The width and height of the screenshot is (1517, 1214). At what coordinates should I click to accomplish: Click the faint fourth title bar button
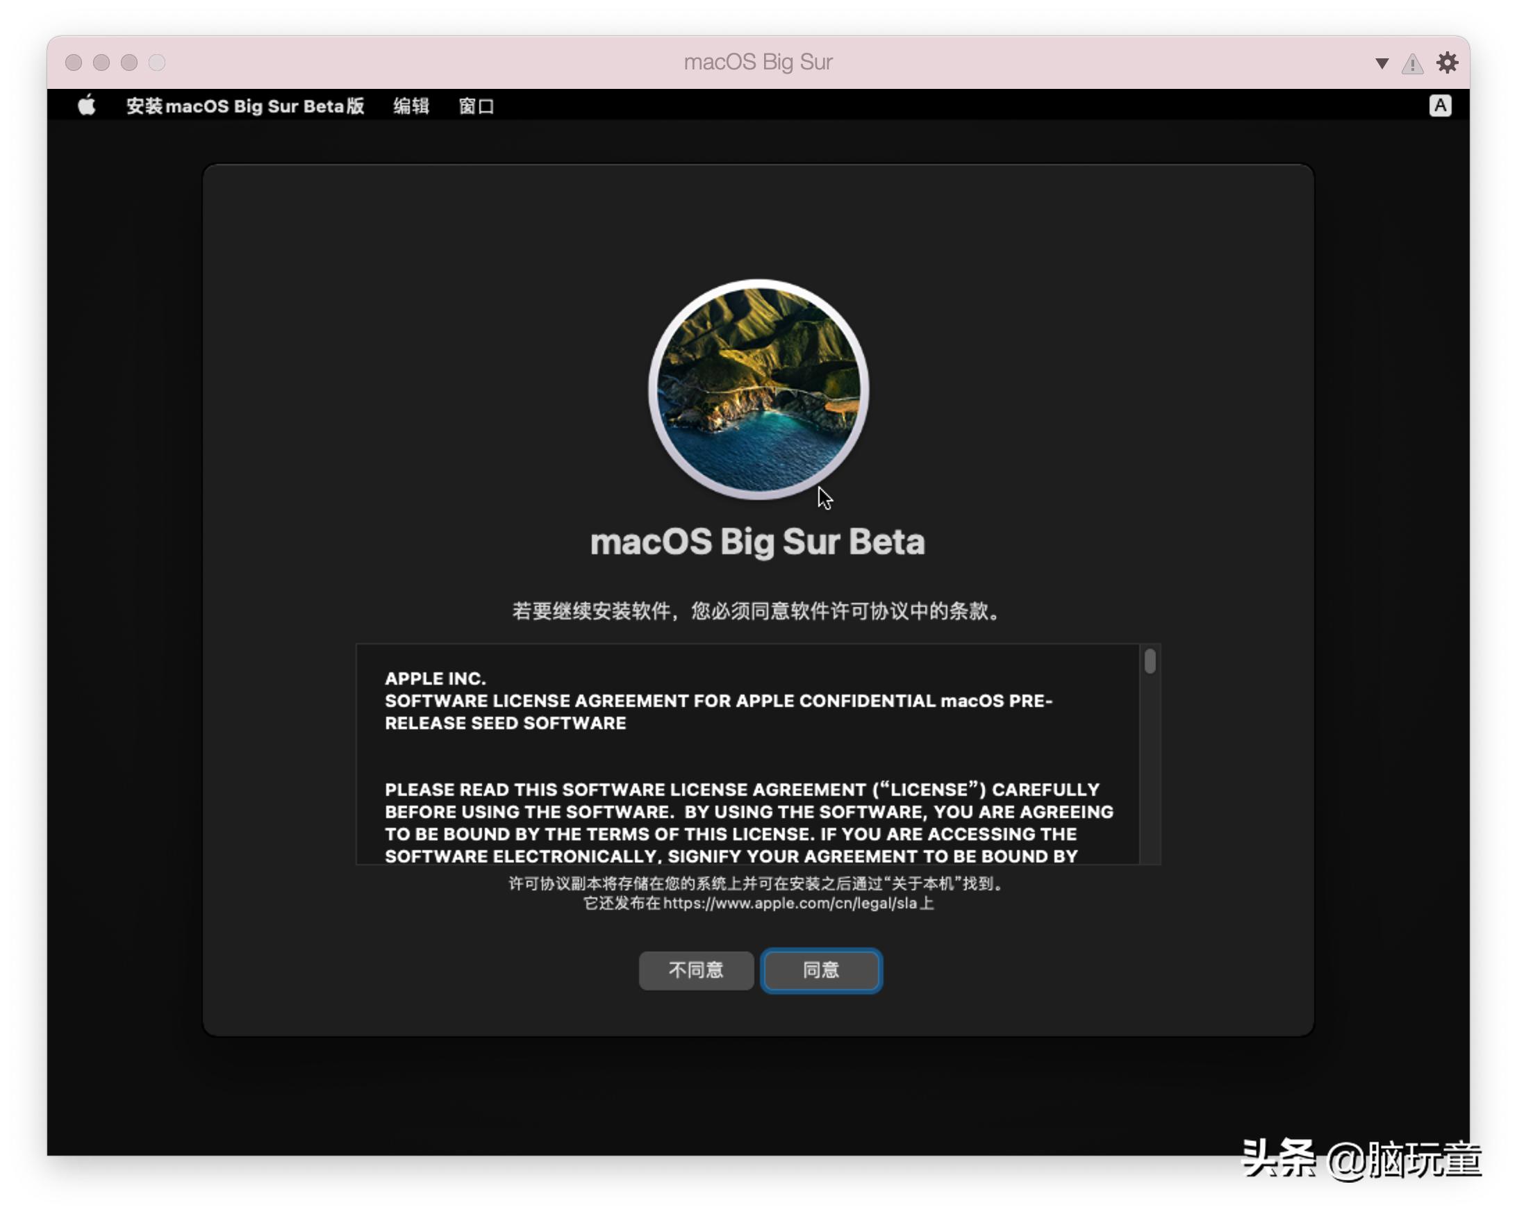pos(157,63)
